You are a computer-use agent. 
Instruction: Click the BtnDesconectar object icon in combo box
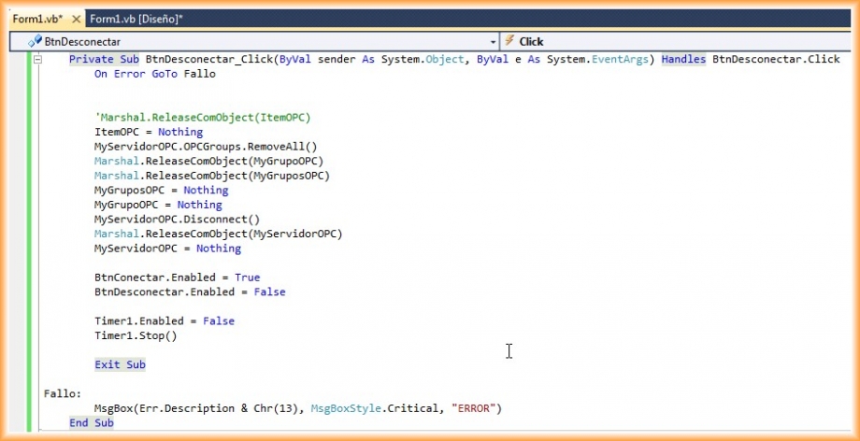[22, 41]
